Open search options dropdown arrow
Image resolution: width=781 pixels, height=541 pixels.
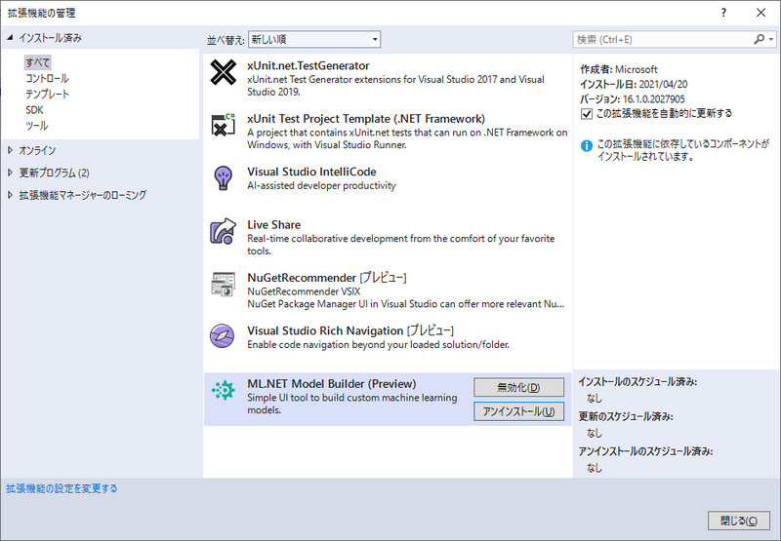point(771,39)
